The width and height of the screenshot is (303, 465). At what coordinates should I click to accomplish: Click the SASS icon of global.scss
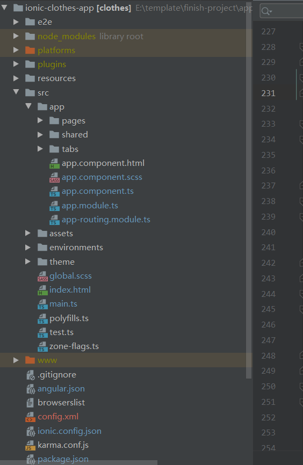(x=42, y=276)
